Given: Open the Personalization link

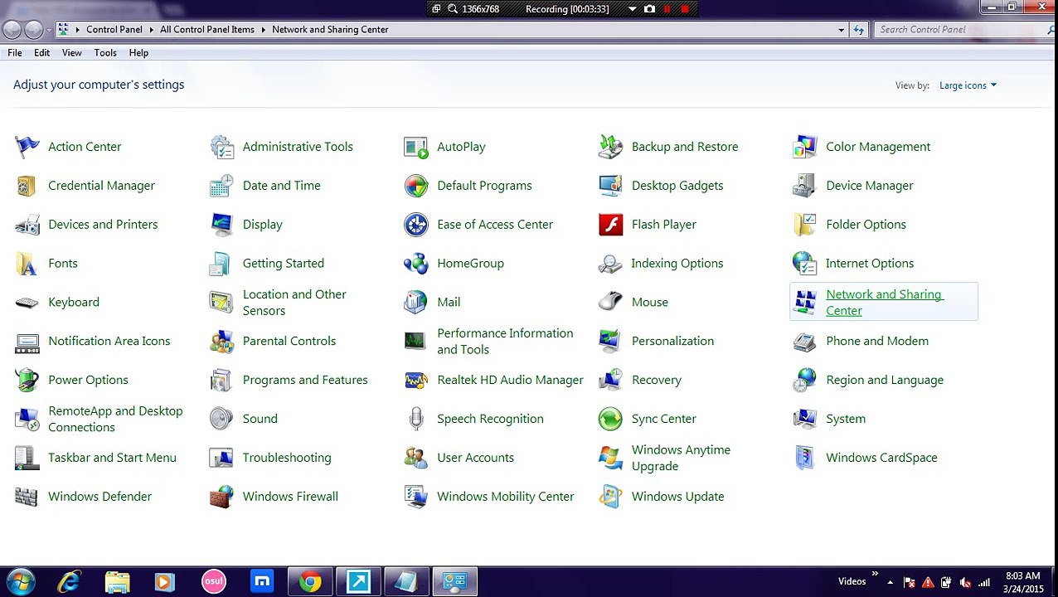Looking at the screenshot, I should (672, 342).
